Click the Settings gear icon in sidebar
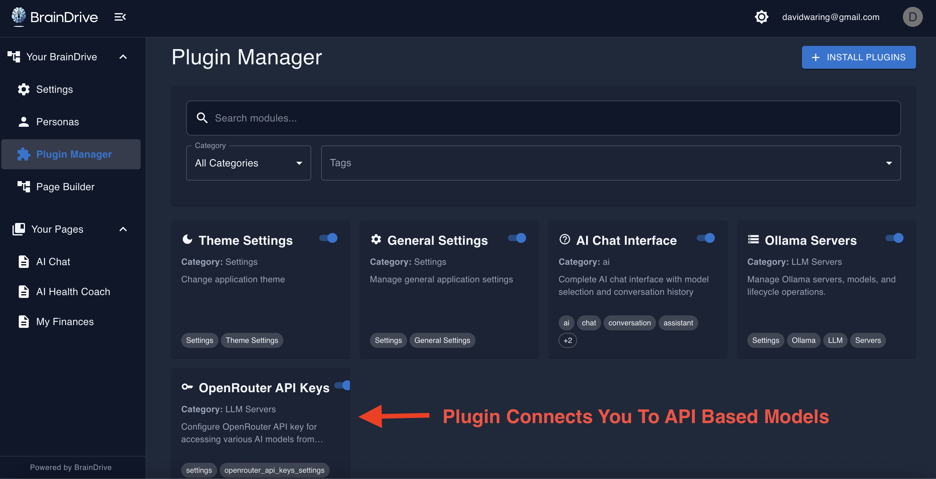This screenshot has height=479, width=936. [x=24, y=89]
